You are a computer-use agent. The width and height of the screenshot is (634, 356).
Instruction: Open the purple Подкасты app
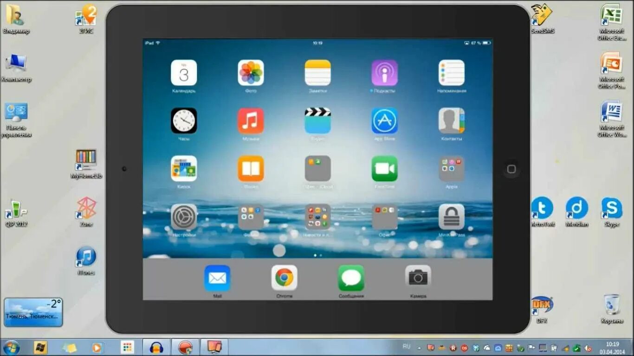384,73
